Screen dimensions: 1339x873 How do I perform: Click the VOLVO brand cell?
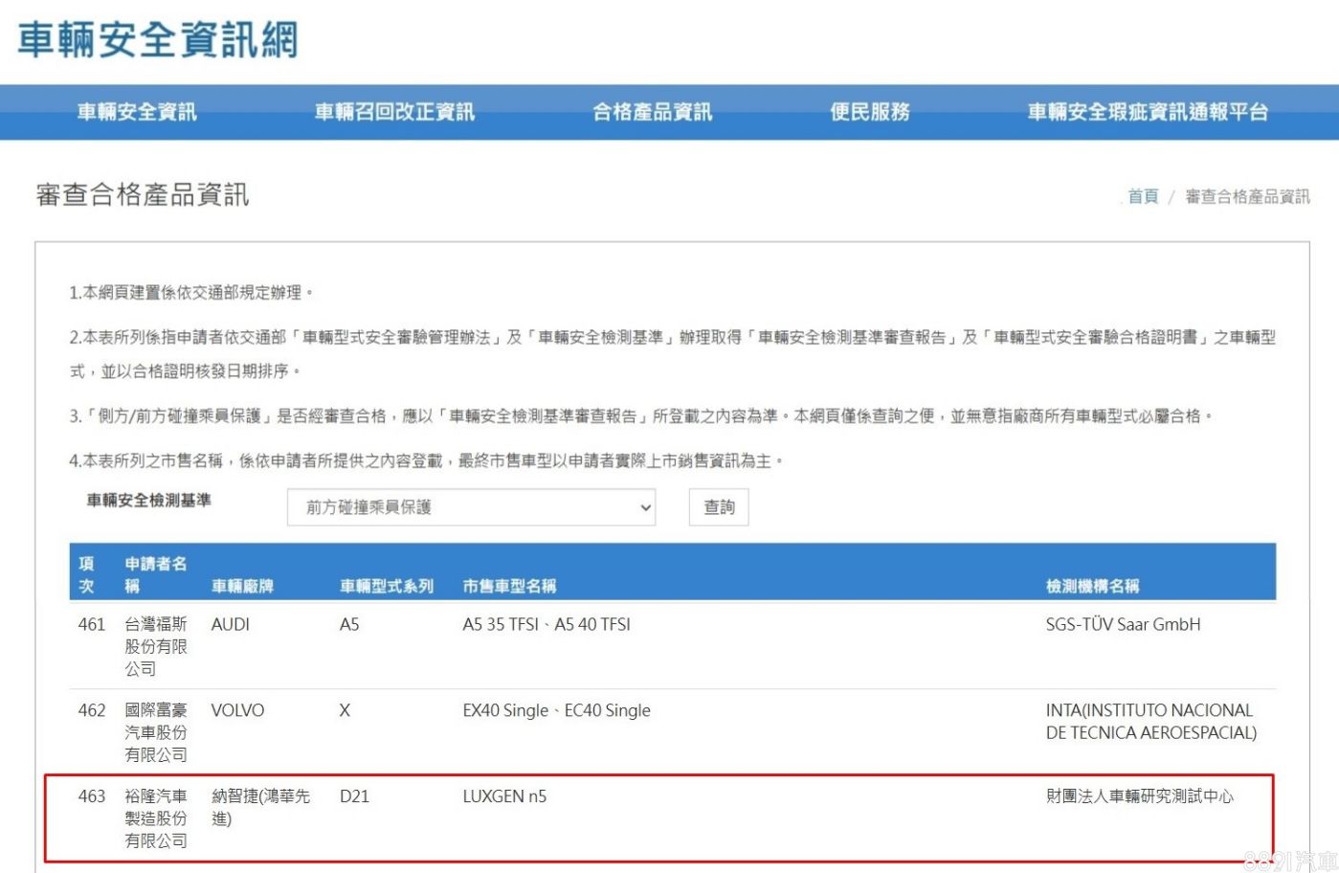[x=237, y=710]
